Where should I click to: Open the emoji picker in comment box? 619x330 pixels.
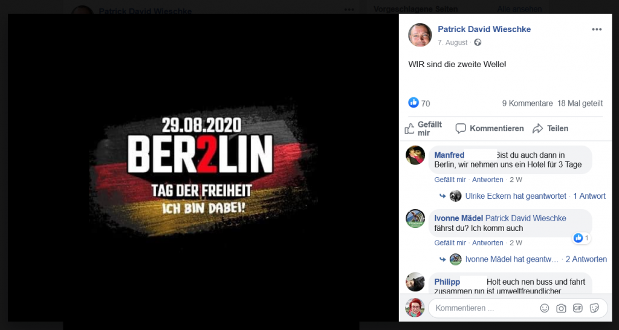pyautogui.click(x=545, y=308)
